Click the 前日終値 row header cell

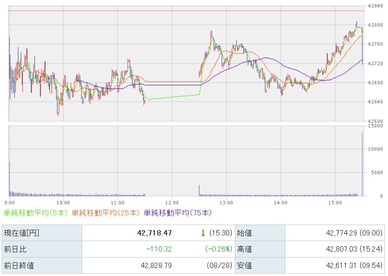tap(42, 266)
